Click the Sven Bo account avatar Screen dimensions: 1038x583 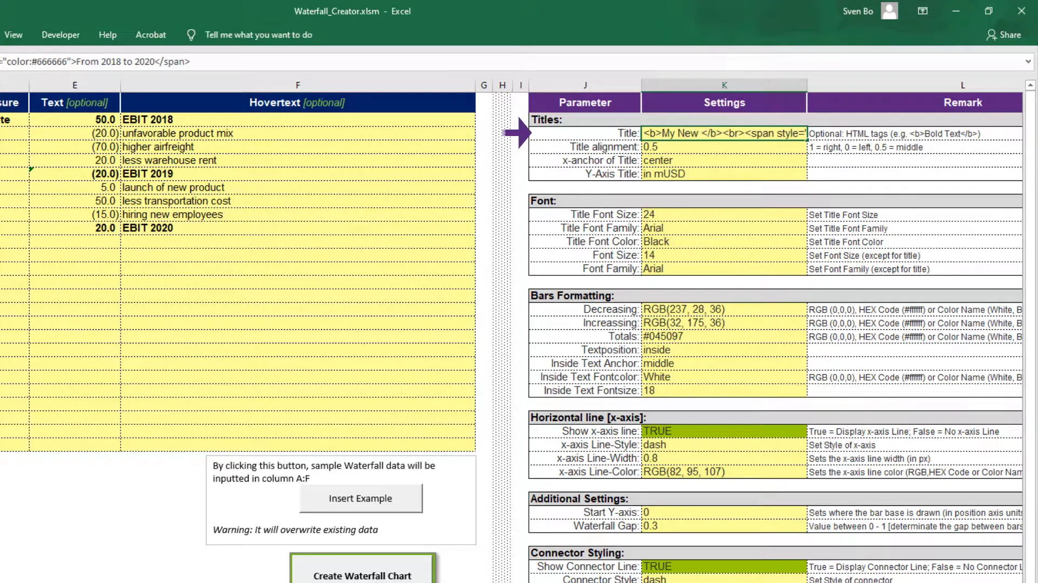(x=889, y=11)
